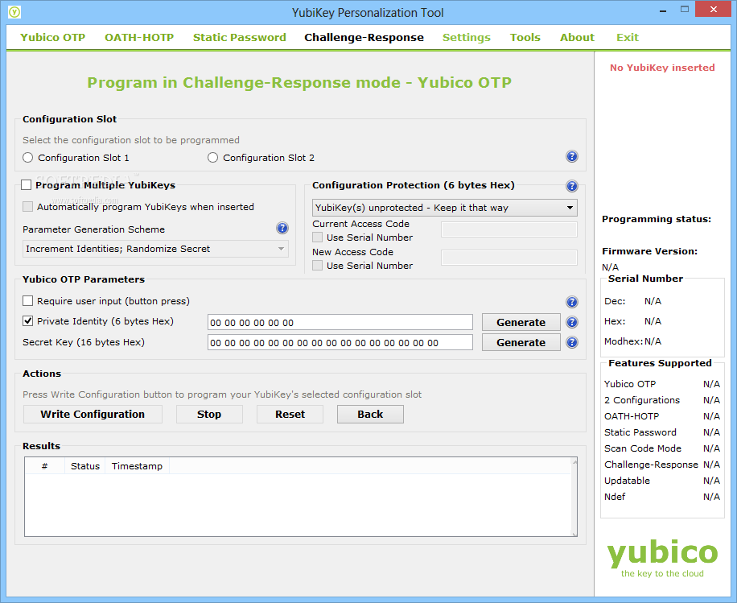The width and height of the screenshot is (737, 603).
Task: Click the Reset button
Action: coord(290,414)
